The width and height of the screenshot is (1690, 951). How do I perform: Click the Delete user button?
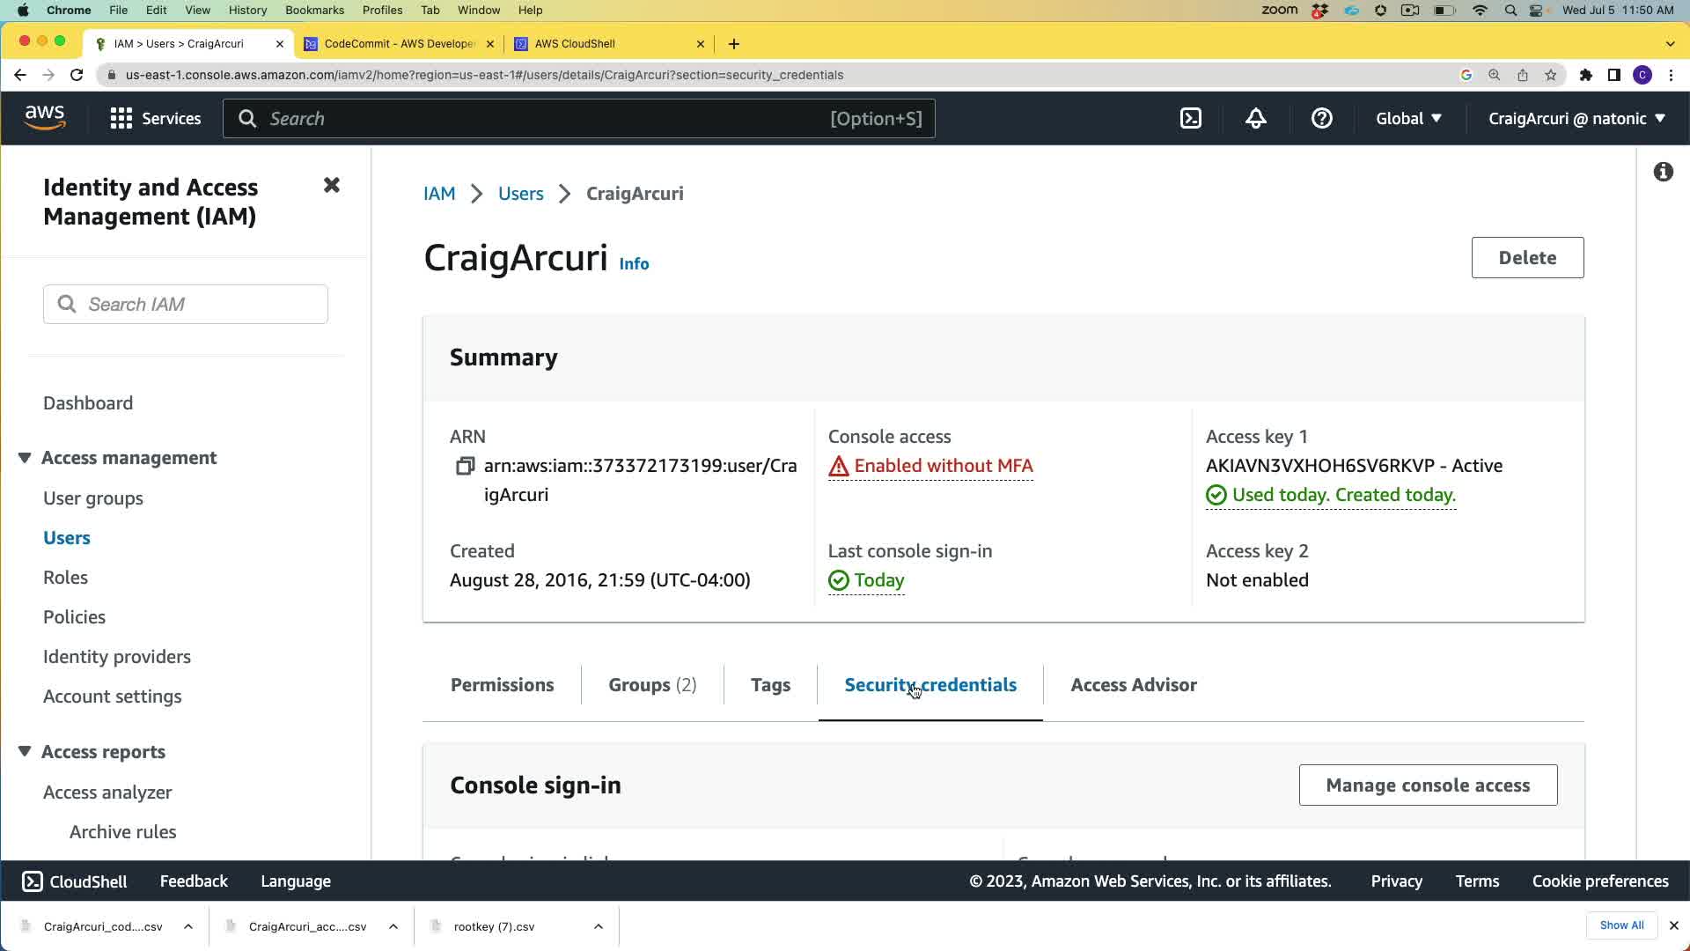tap(1527, 258)
